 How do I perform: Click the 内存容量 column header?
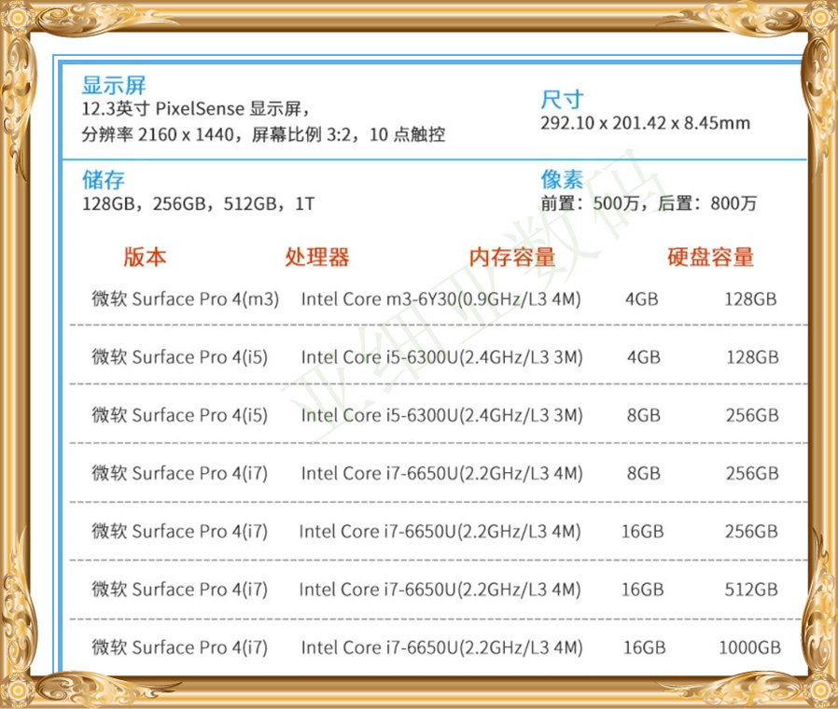point(512,257)
